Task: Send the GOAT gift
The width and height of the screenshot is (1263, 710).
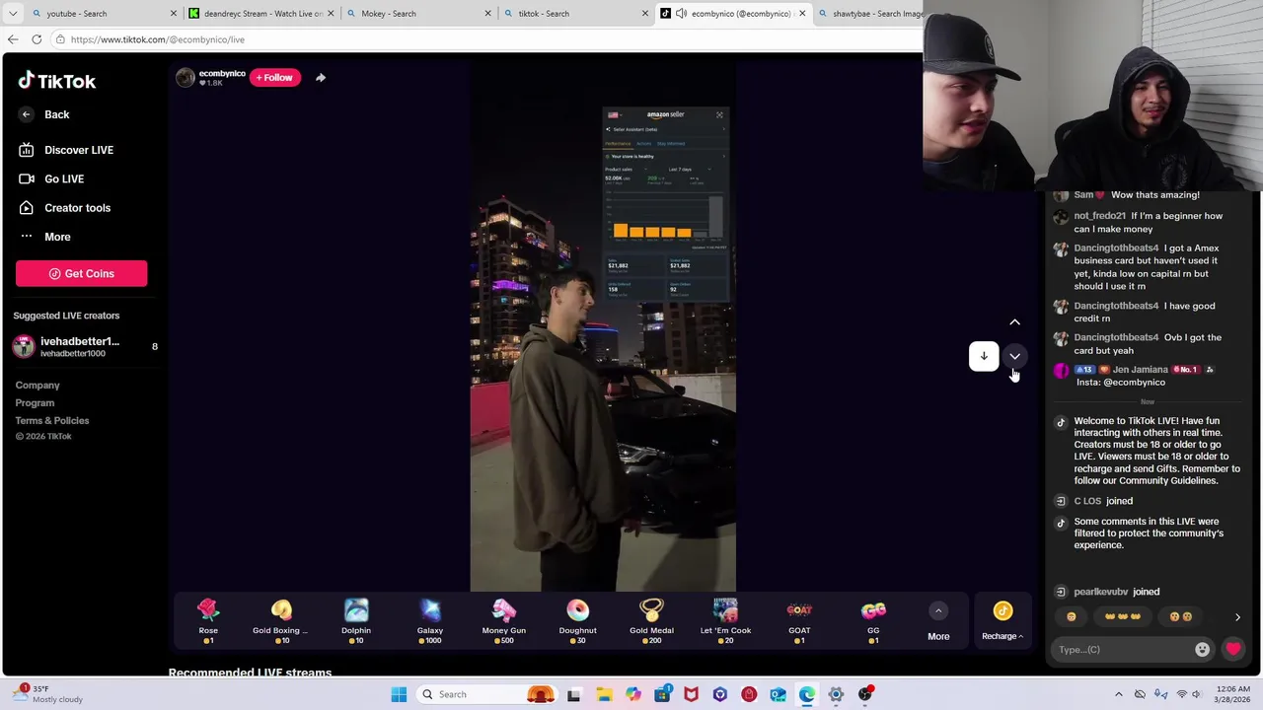Action: [x=799, y=622]
